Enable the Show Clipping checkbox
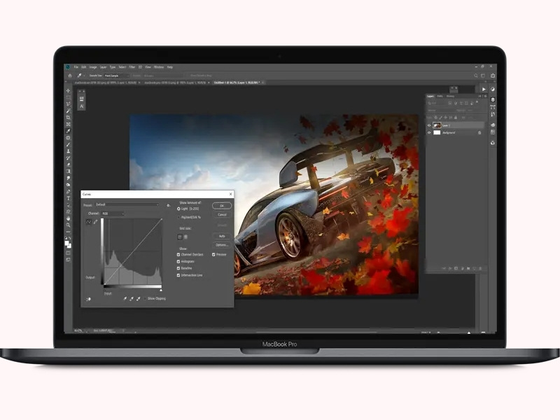The height and width of the screenshot is (420, 560). 145,299
